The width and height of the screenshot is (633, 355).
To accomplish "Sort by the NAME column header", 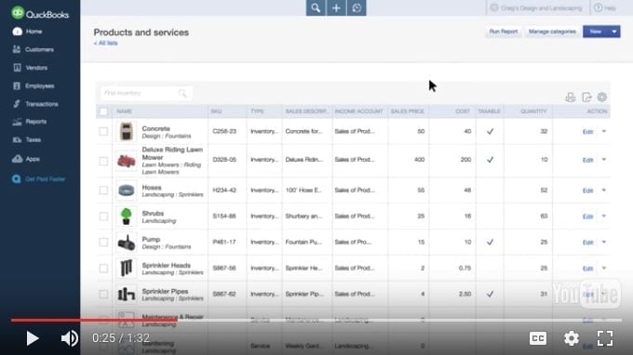I will pyautogui.click(x=124, y=112).
